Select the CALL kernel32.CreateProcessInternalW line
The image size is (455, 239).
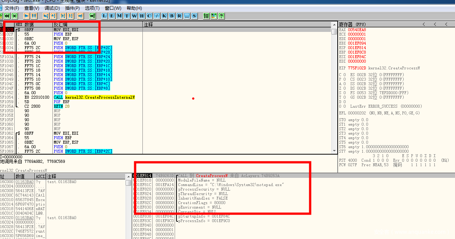click(94, 97)
